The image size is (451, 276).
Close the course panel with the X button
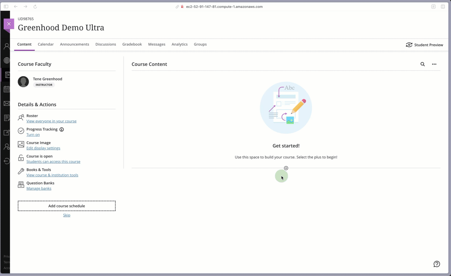click(9, 24)
